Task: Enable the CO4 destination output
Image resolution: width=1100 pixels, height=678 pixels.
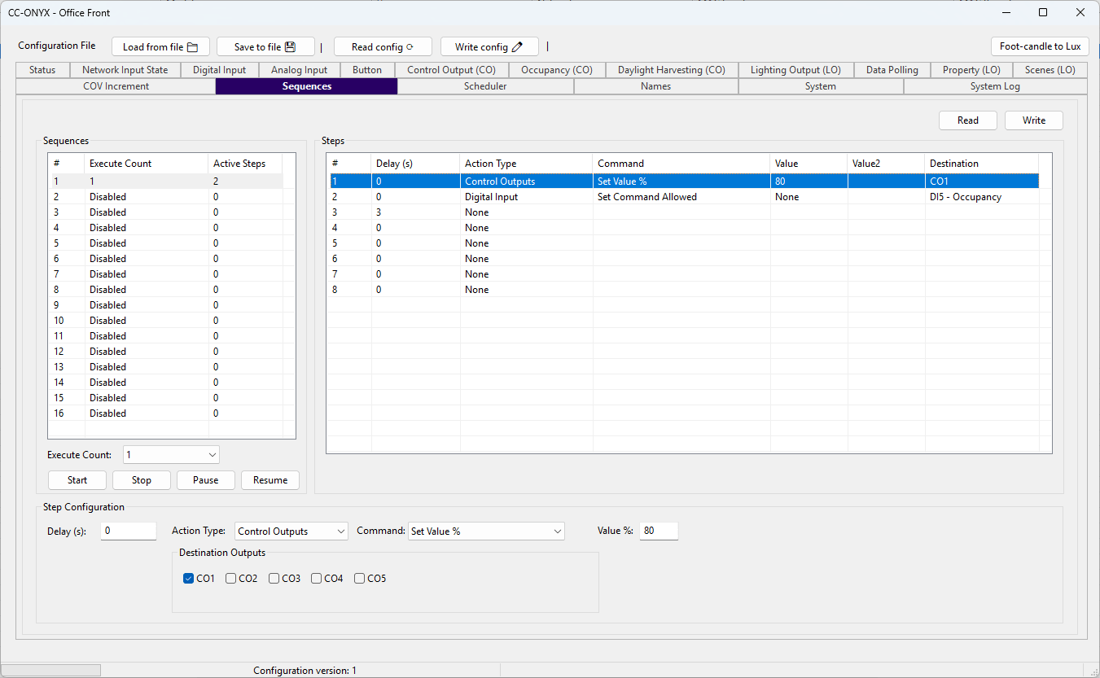Action: click(317, 579)
